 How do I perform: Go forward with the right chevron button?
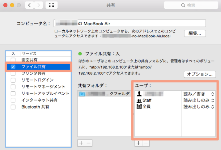point(38,5)
